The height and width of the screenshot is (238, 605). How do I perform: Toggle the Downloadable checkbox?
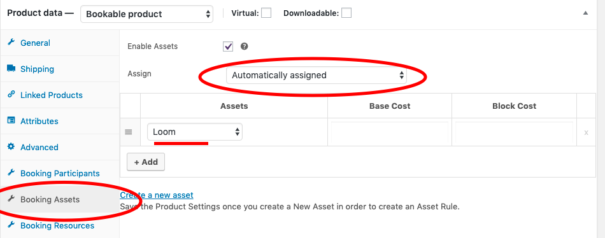346,13
